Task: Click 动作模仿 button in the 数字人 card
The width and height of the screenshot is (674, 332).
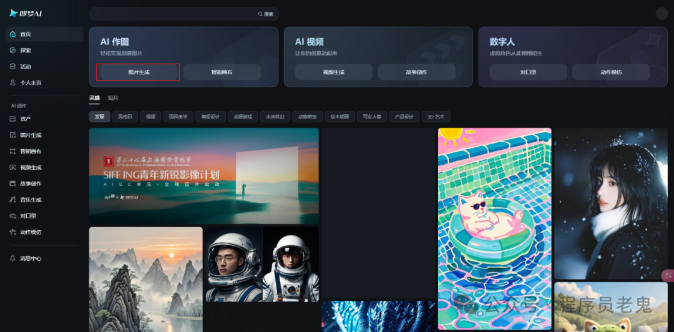Action: (611, 72)
